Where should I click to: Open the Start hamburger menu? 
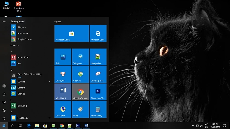[x=4, y=22]
